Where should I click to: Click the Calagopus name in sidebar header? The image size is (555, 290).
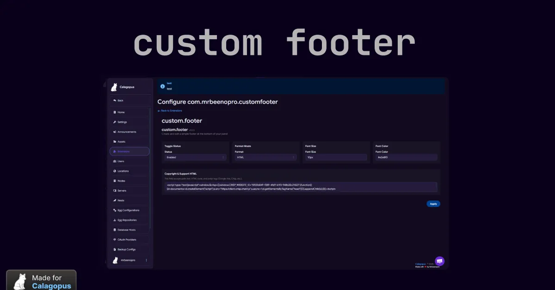coord(128,87)
